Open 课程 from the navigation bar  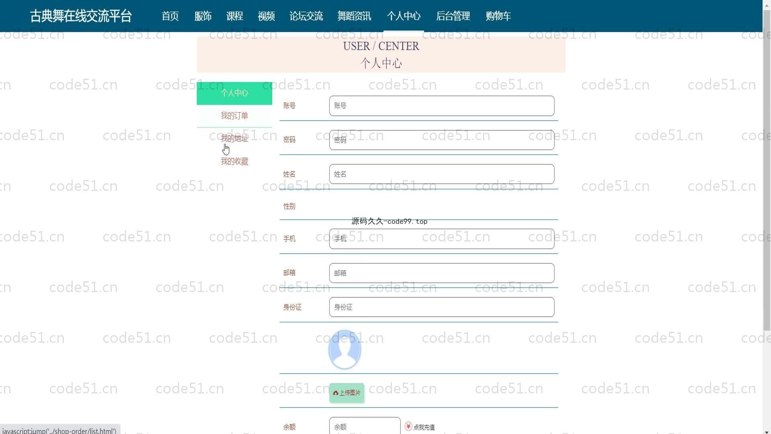pyautogui.click(x=235, y=16)
